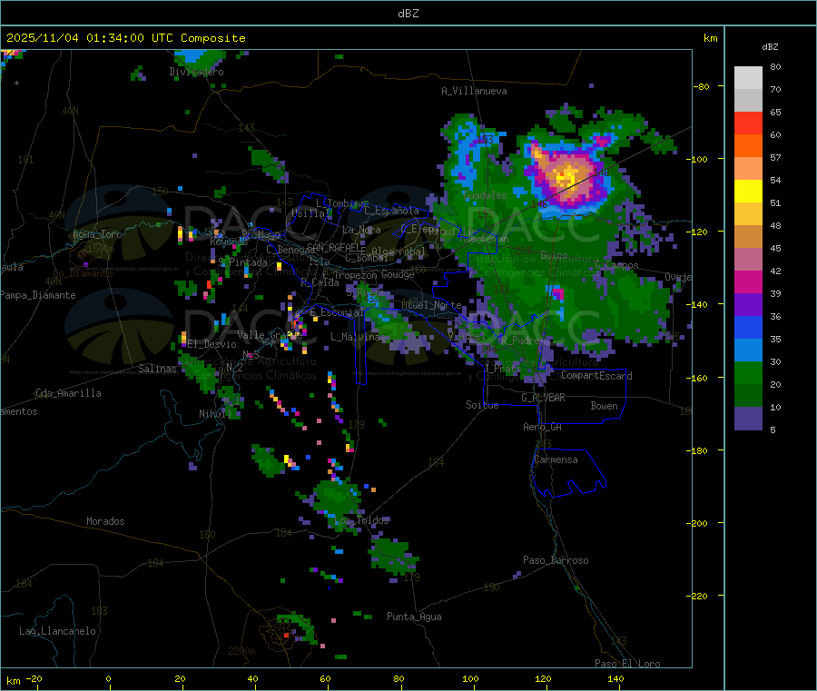Select the 'Punta_Agua' map label
Screen dimensions: 817x691
click(414, 617)
